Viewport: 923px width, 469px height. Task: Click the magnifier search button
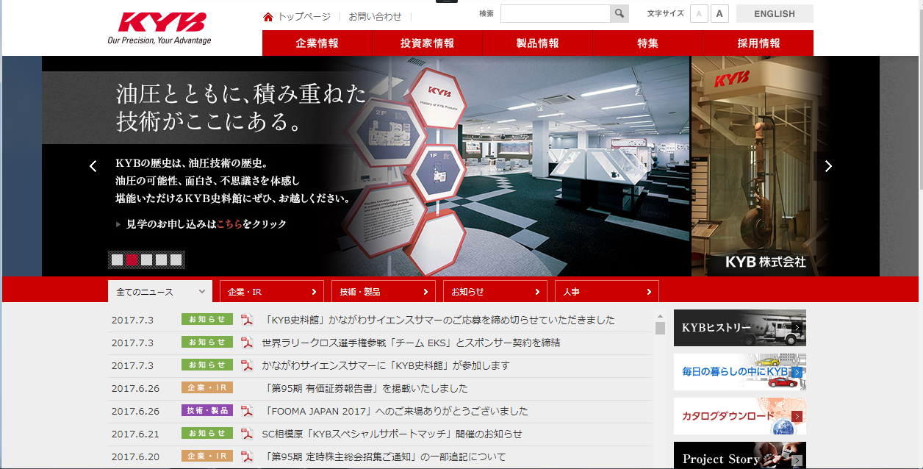point(619,13)
